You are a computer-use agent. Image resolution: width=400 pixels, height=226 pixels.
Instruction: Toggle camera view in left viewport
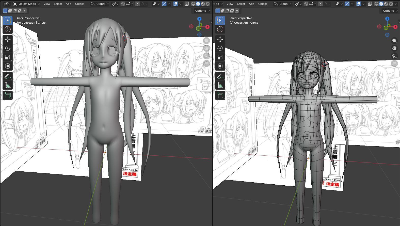tap(206, 56)
